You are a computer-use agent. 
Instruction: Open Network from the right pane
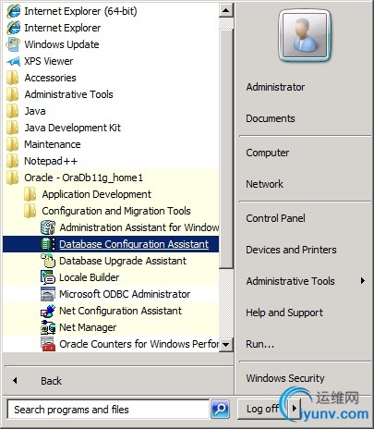264,184
